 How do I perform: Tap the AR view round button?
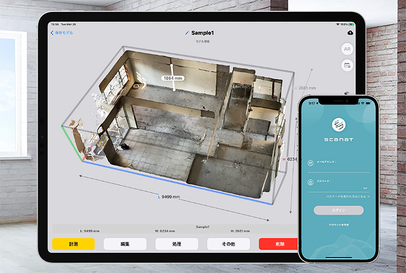[x=346, y=49]
